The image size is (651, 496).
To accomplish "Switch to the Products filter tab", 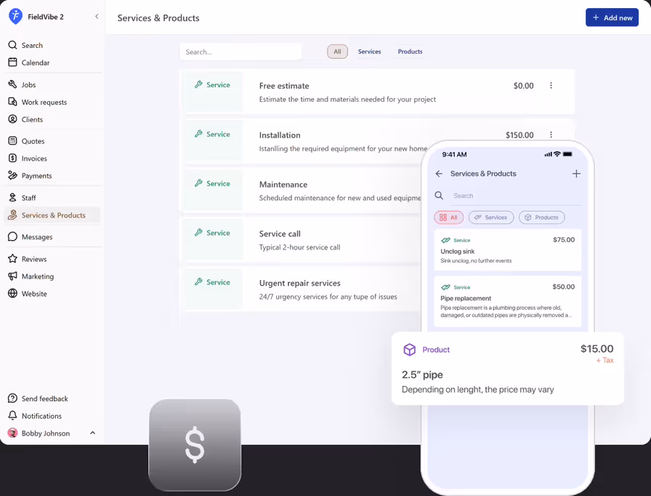I will tap(411, 52).
